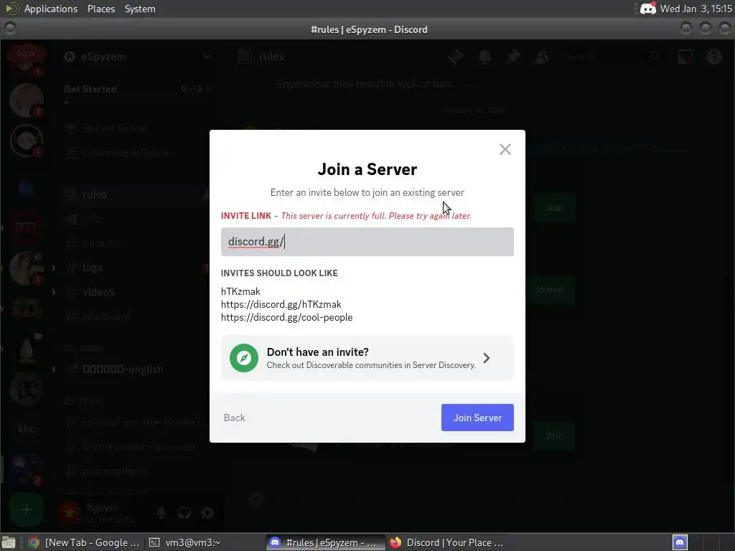Click the NEW badge server icon
This screenshot has height=551, width=735.
(27, 59)
